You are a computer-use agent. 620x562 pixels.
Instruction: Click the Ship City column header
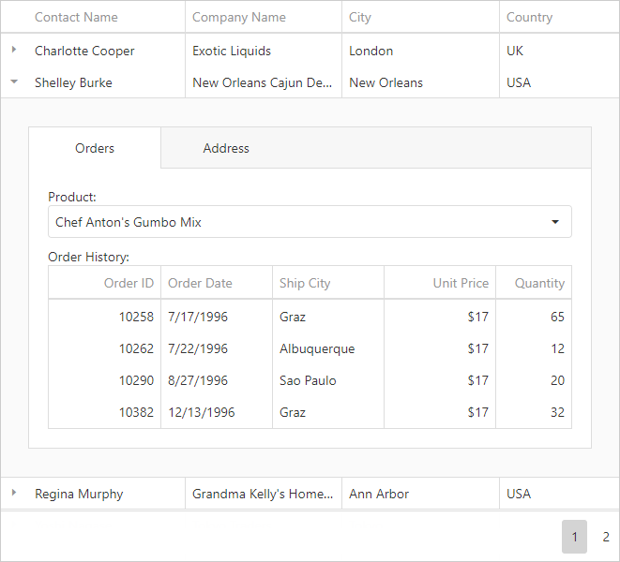305,283
